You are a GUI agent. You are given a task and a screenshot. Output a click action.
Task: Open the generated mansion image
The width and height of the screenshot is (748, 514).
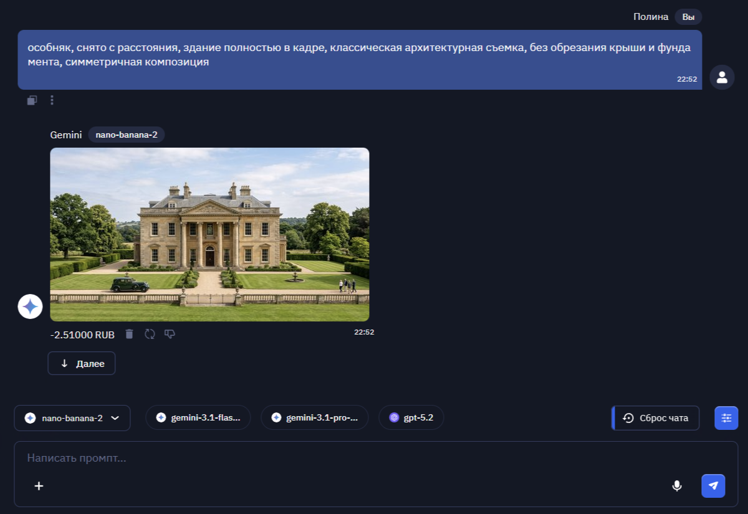pyautogui.click(x=209, y=234)
